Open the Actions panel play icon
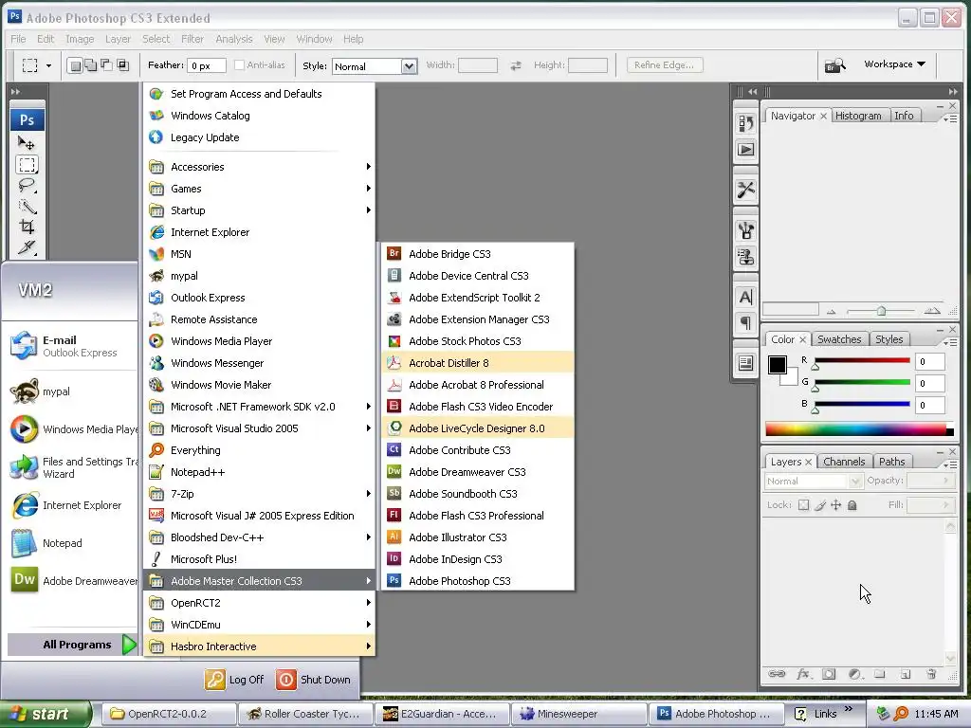The image size is (971, 728). tap(745, 149)
